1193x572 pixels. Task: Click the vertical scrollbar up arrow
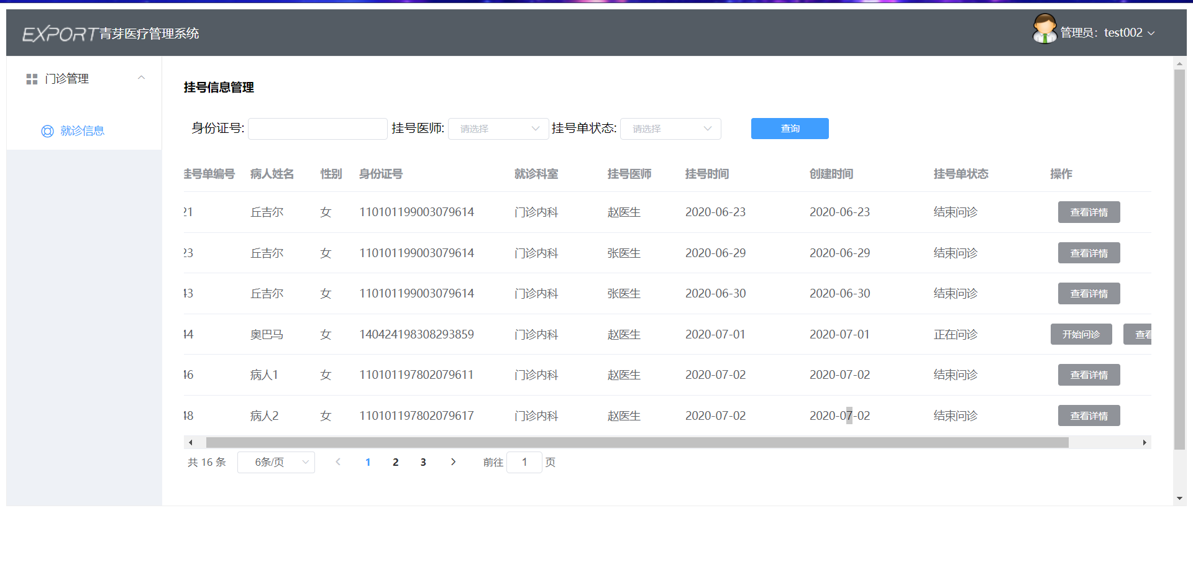1179,63
